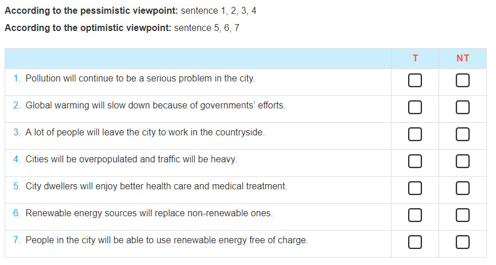Screen dimensions: 496x265
Task: Mark NT for renewable energy sources sentence 6
Action: (x=462, y=215)
